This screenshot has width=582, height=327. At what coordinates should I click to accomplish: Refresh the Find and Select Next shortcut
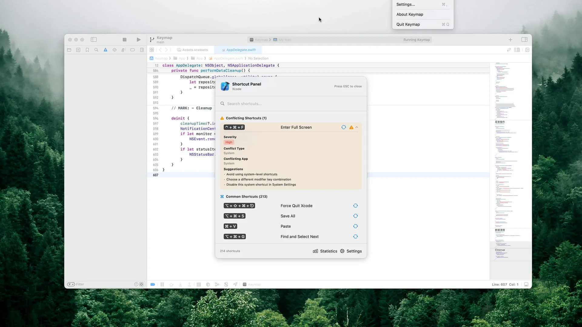pos(356,237)
